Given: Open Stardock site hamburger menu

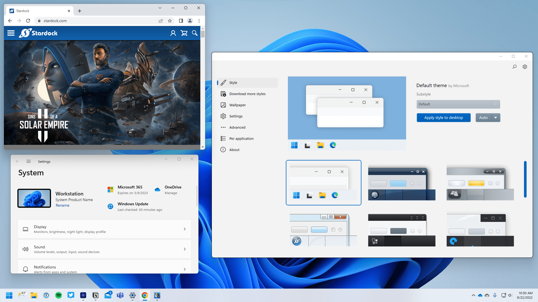Looking at the screenshot, I should coord(11,33).
